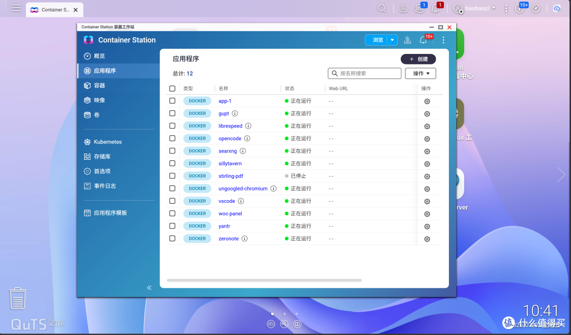Show info icon next to searxng
This screenshot has height=335, width=571.
point(243,151)
